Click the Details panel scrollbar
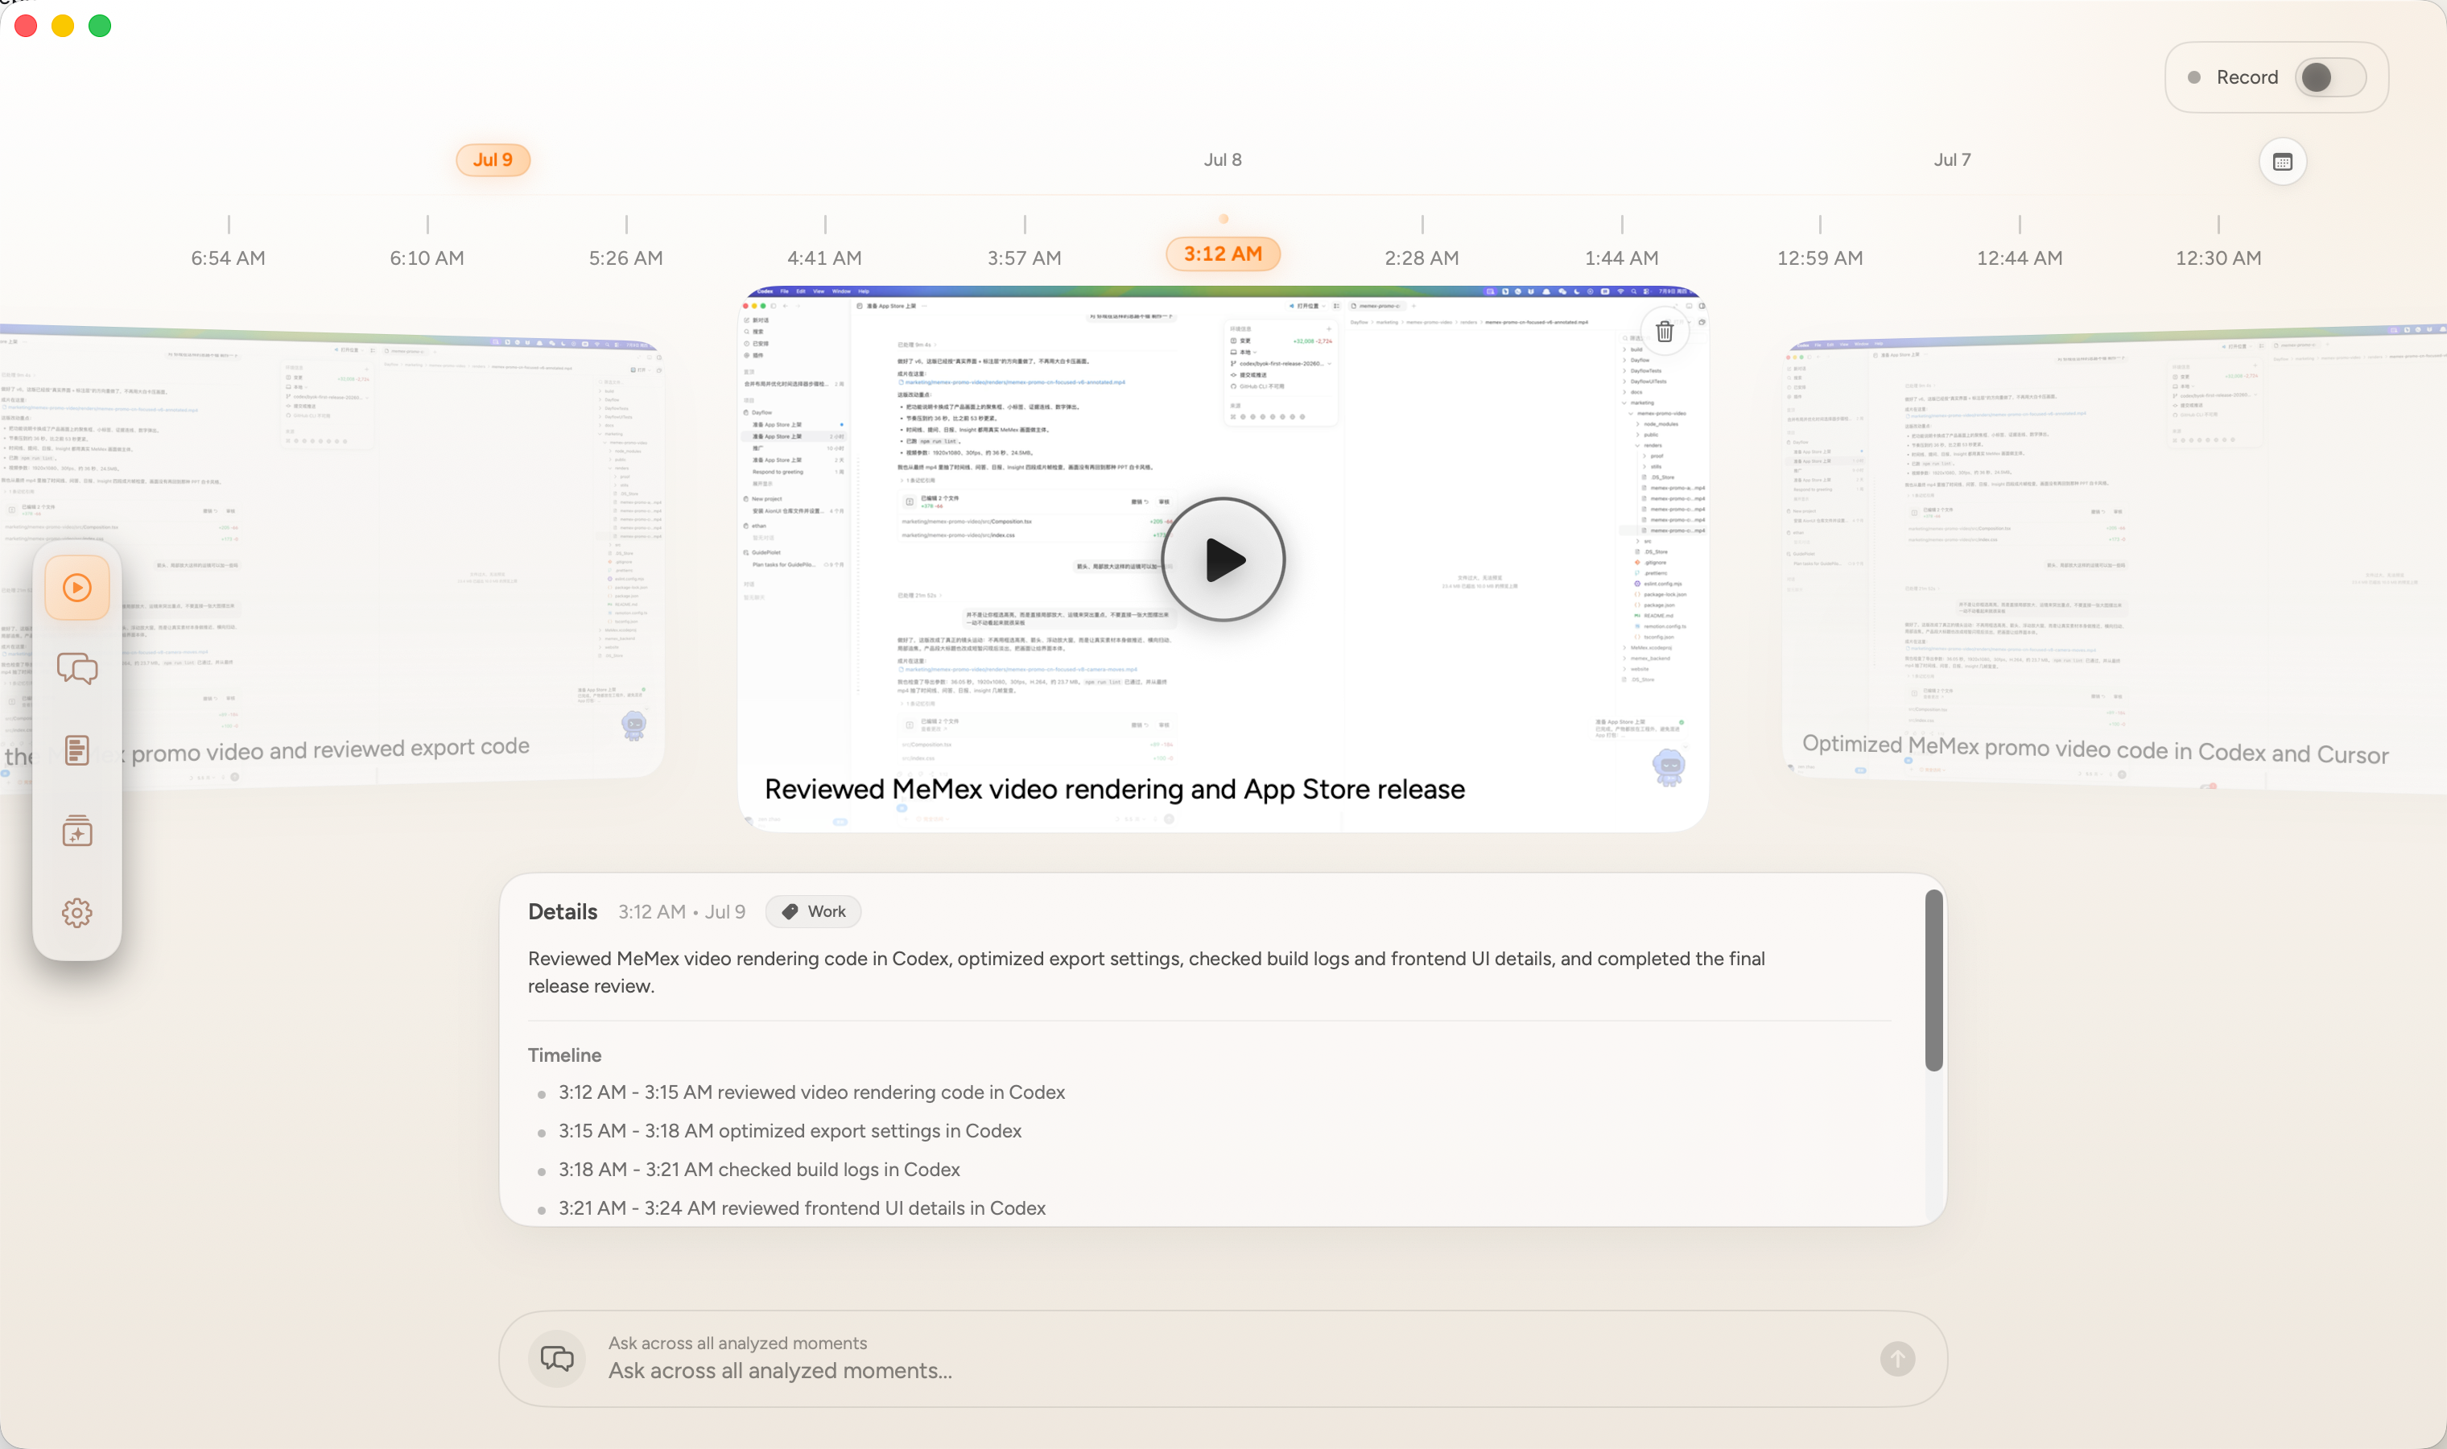The width and height of the screenshot is (2447, 1449). tap(1933, 980)
